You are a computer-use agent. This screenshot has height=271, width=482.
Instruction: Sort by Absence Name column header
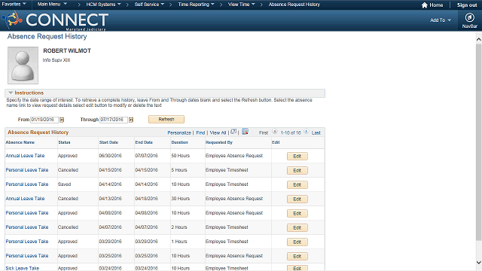point(20,142)
